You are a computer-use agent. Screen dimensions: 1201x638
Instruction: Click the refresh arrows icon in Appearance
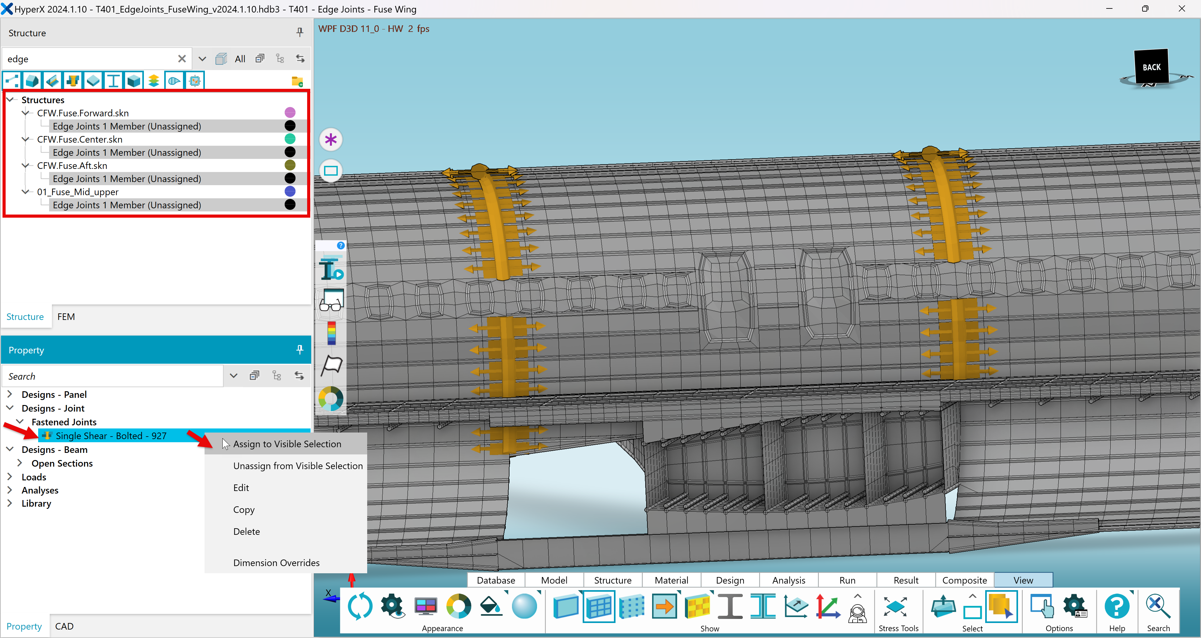coord(360,606)
